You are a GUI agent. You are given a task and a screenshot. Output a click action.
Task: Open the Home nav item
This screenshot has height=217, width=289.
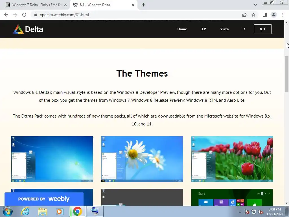tap(182, 29)
